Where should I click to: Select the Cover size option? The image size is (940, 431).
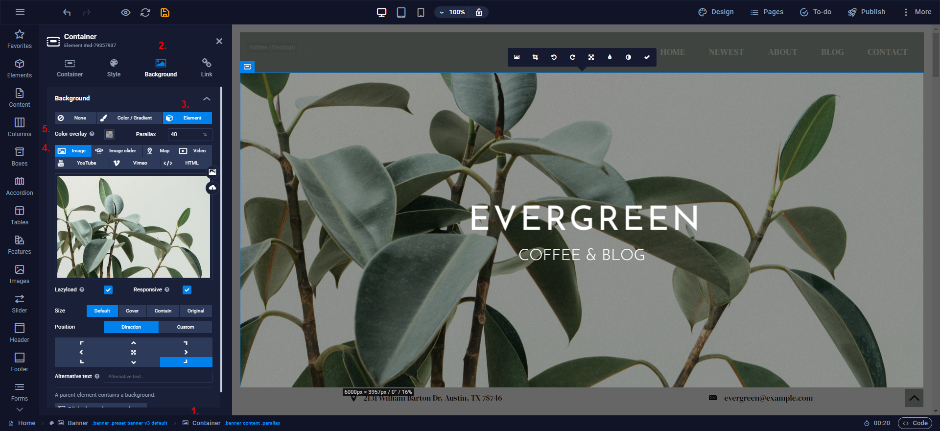click(132, 311)
